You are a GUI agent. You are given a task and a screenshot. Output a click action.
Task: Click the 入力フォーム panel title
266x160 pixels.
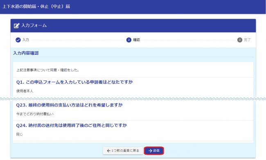click(x=34, y=26)
